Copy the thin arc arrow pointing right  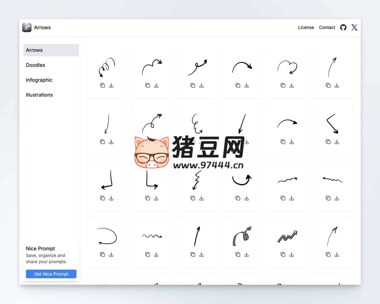click(283, 142)
